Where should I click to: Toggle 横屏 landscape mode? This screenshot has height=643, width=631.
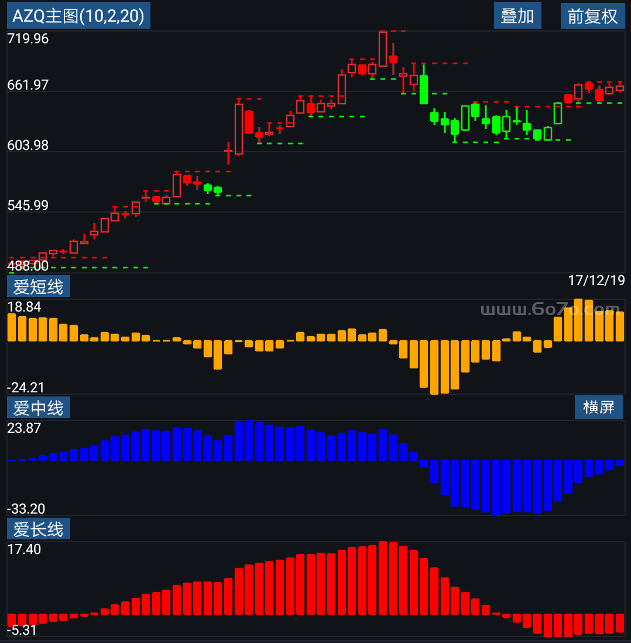(x=598, y=407)
